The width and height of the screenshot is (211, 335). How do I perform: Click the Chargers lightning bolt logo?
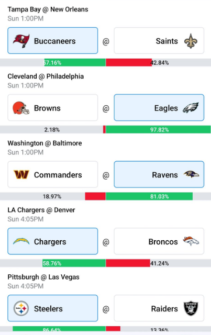(21, 241)
